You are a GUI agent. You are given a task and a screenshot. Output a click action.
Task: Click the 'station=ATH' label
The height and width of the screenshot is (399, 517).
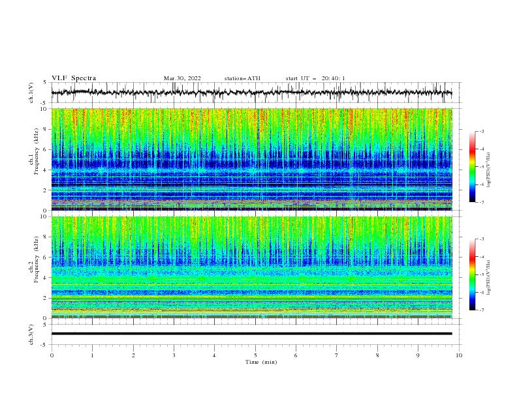pyautogui.click(x=242, y=78)
